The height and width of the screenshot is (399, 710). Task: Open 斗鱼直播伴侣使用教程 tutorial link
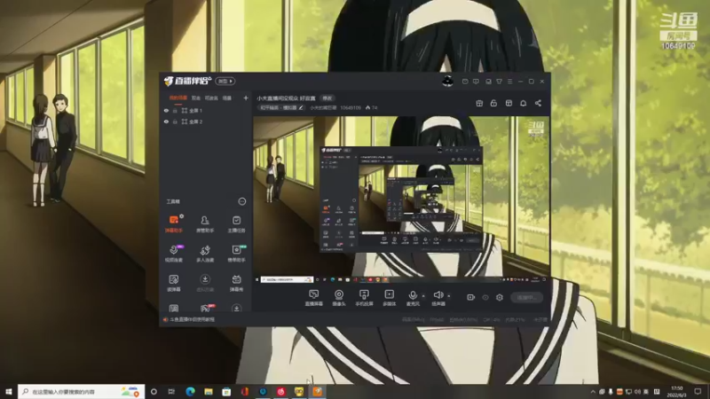click(192, 319)
